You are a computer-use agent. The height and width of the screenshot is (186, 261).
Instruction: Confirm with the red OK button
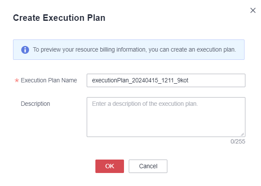[x=110, y=166]
